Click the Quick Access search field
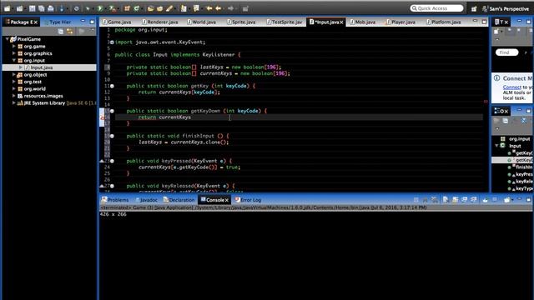The width and height of the screenshot is (534, 300). click(x=436, y=8)
